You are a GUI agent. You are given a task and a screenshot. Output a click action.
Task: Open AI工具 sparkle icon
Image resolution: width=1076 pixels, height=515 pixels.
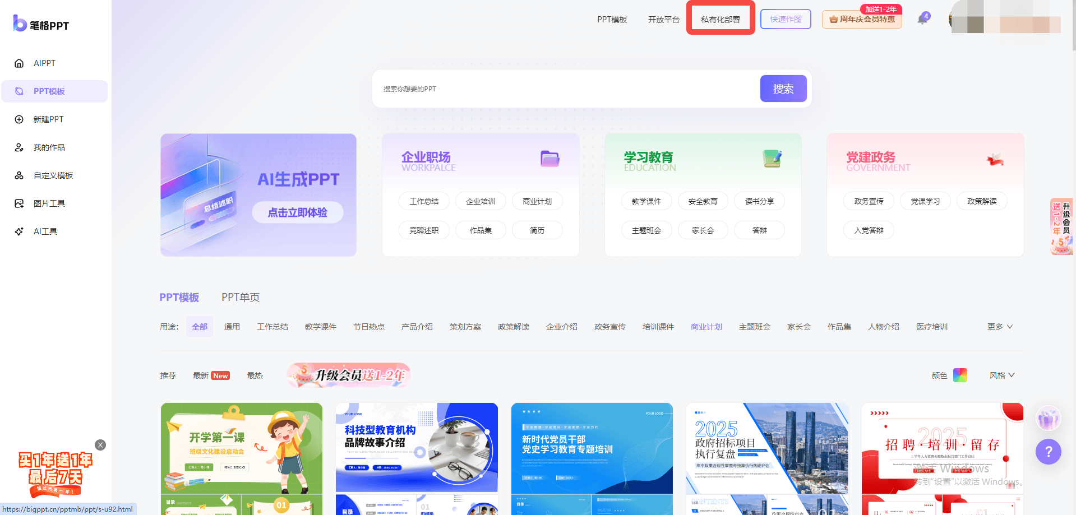(x=19, y=231)
